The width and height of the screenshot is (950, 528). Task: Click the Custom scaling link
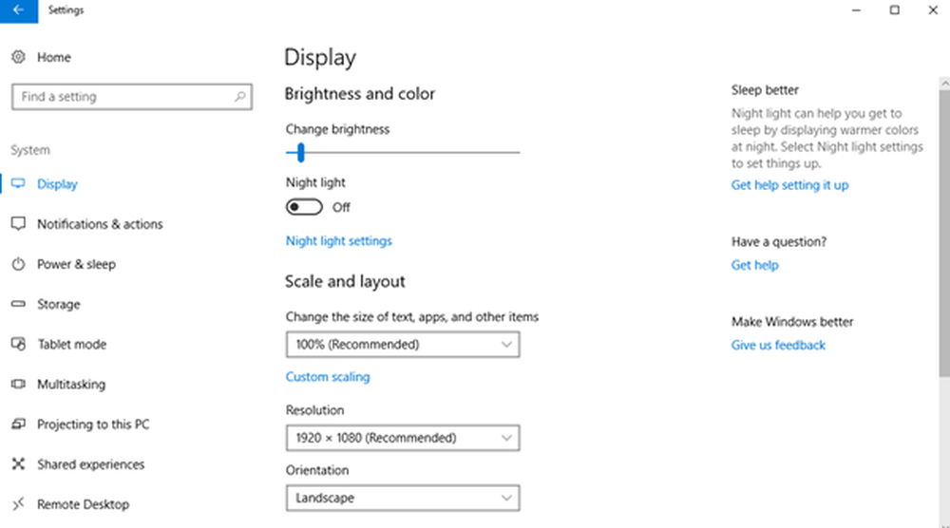(x=327, y=377)
